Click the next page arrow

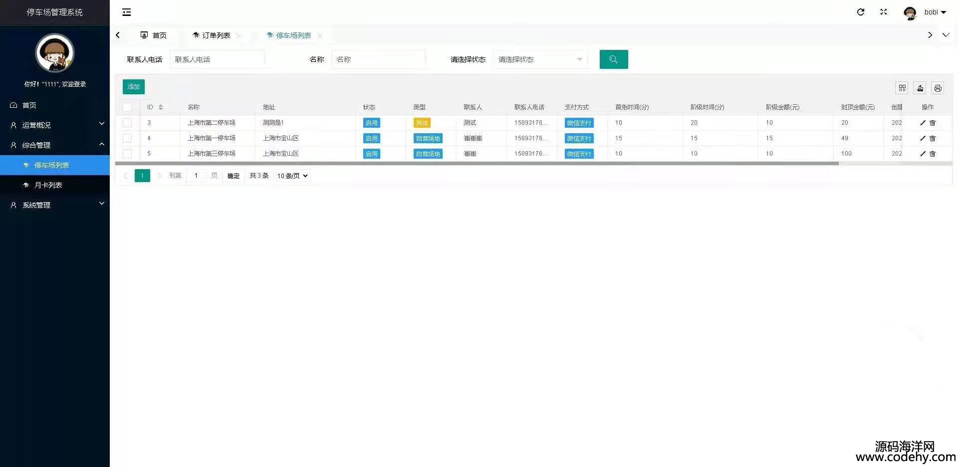click(x=159, y=176)
